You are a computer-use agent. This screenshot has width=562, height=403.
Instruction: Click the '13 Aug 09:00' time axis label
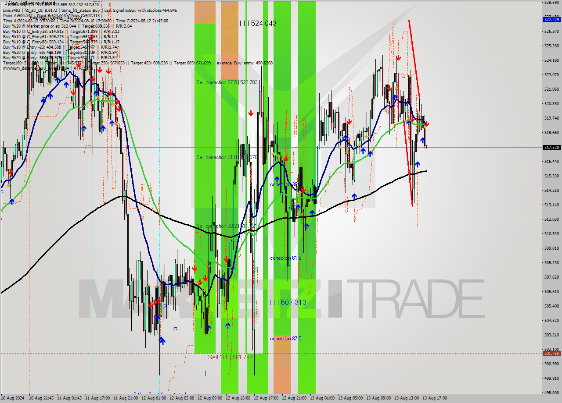click(378, 398)
